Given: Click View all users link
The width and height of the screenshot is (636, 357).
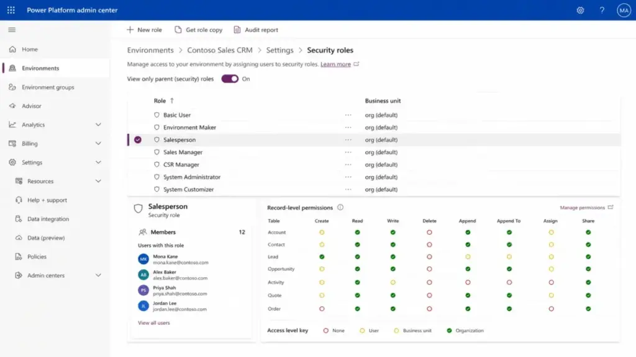Looking at the screenshot, I should click(x=154, y=322).
